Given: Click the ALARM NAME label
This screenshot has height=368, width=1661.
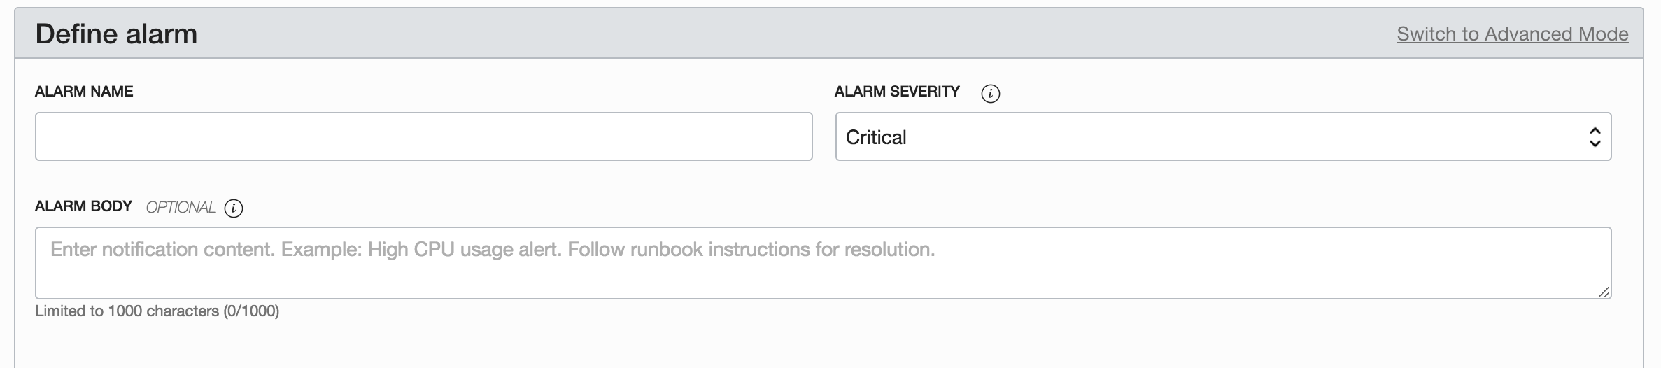Looking at the screenshot, I should 84,92.
